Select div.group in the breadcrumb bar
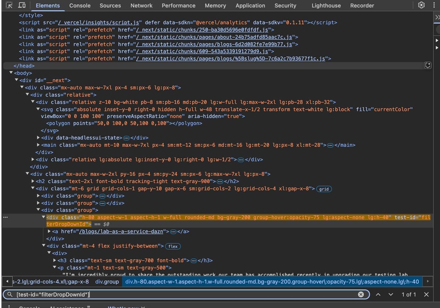This screenshot has width=440, height=308. pyautogui.click(x=107, y=282)
